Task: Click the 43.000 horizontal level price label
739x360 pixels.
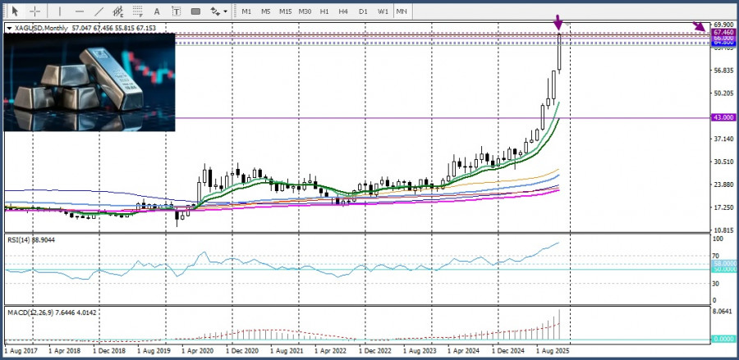Action: click(x=722, y=117)
